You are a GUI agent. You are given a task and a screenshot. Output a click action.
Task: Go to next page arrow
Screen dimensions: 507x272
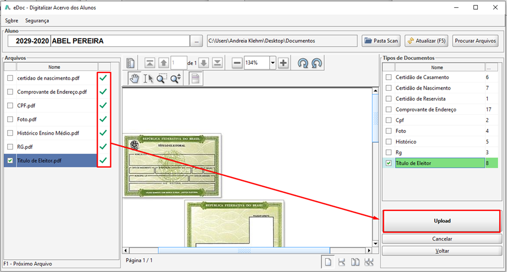[203, 63]
